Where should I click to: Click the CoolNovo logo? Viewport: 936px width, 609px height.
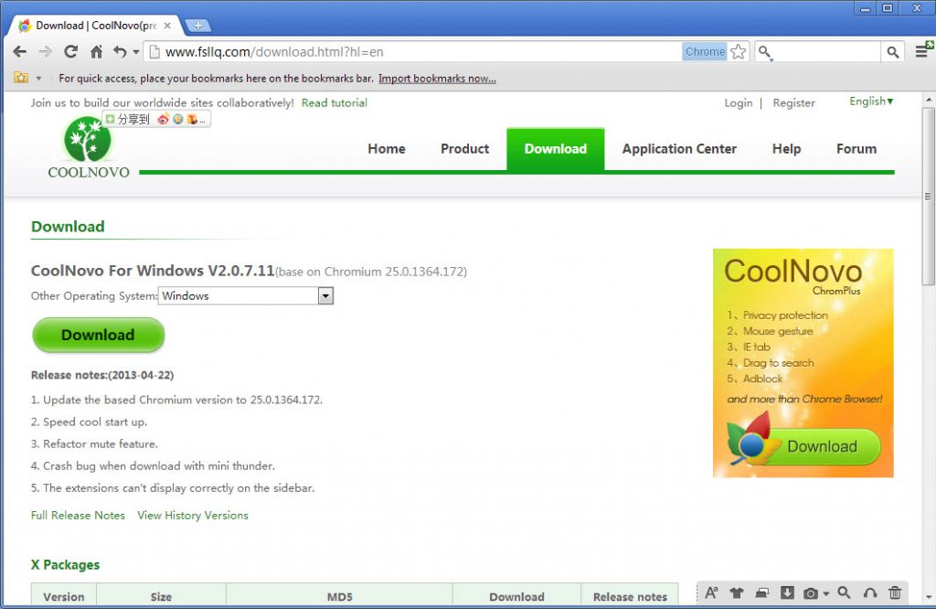point(89,148)
